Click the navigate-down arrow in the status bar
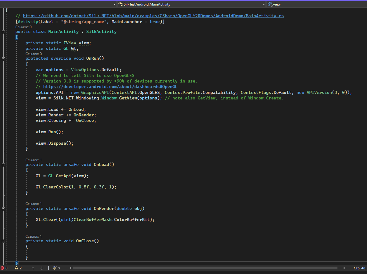 [x=42, y=268]
